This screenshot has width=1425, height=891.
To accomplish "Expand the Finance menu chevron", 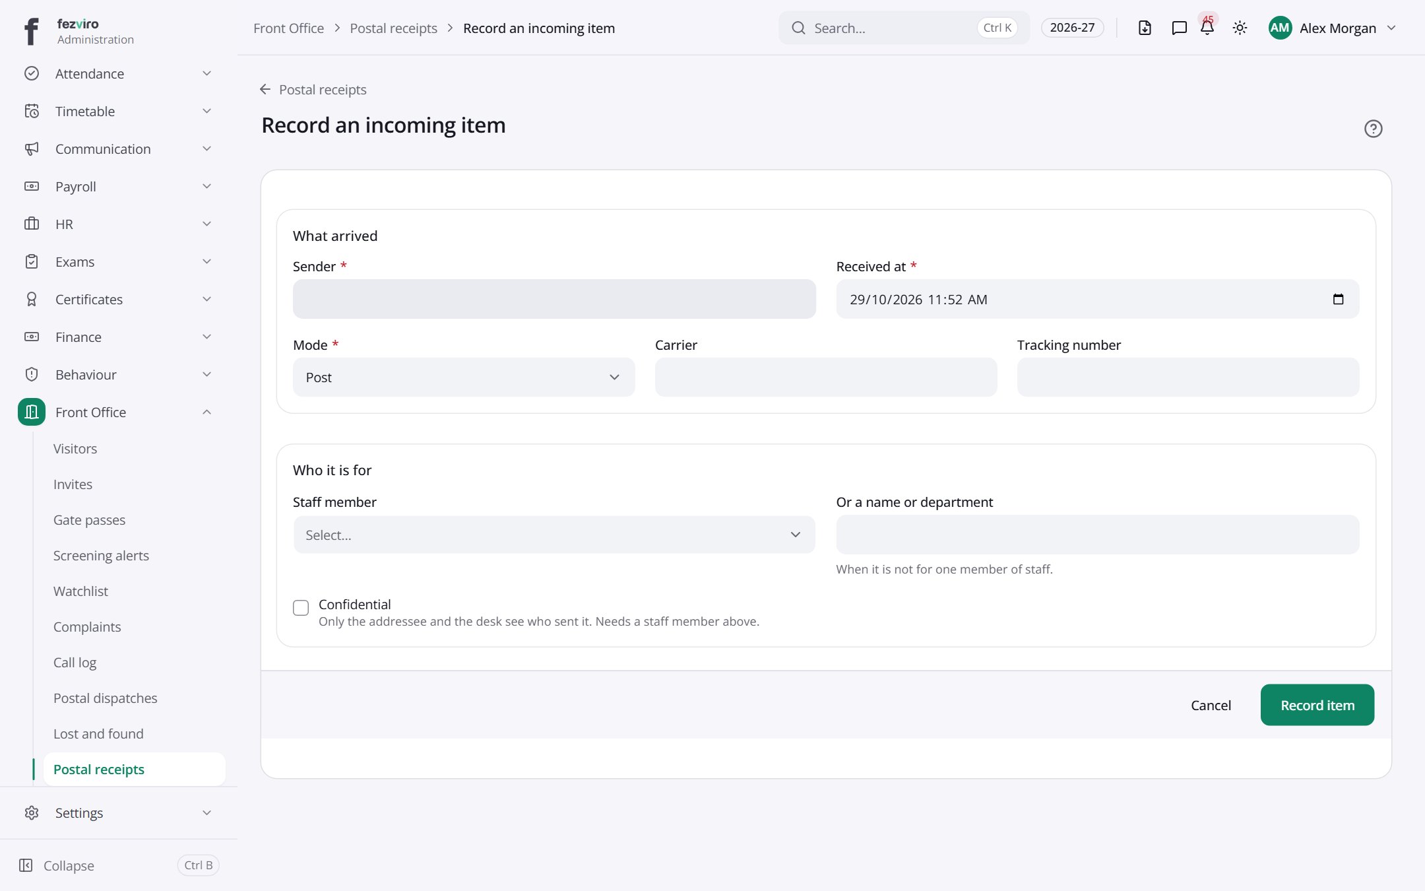I will (206, 337).
